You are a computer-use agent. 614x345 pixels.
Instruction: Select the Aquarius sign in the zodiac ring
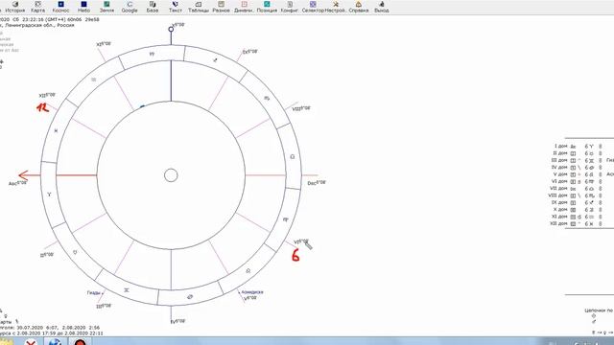click(93, 80)
